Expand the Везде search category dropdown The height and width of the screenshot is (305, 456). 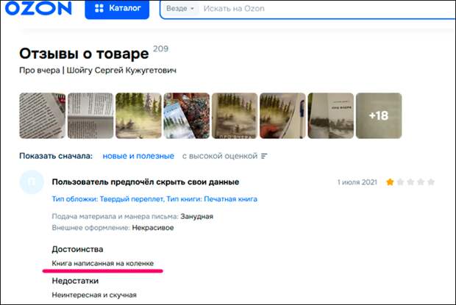[x=181, y=9]
